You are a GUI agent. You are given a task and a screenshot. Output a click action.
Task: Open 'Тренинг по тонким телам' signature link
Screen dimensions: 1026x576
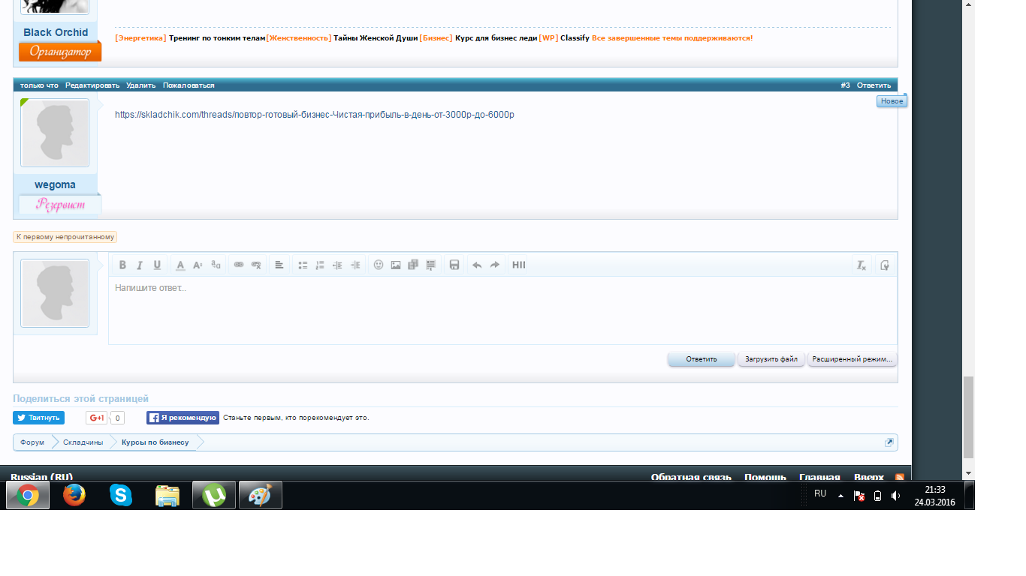click(217, 37)
